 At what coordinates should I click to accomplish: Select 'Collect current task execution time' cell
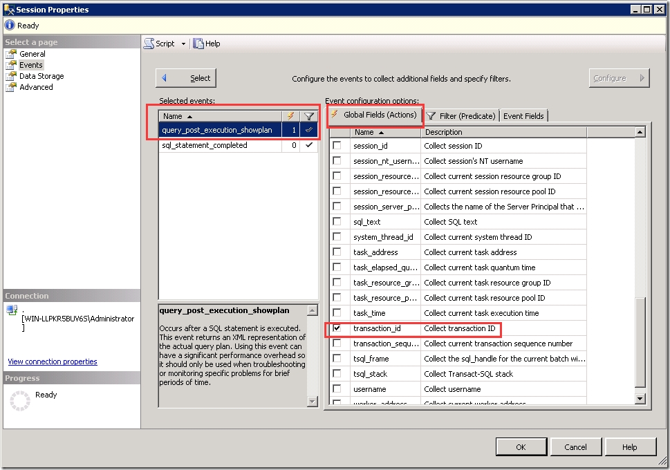504,313
